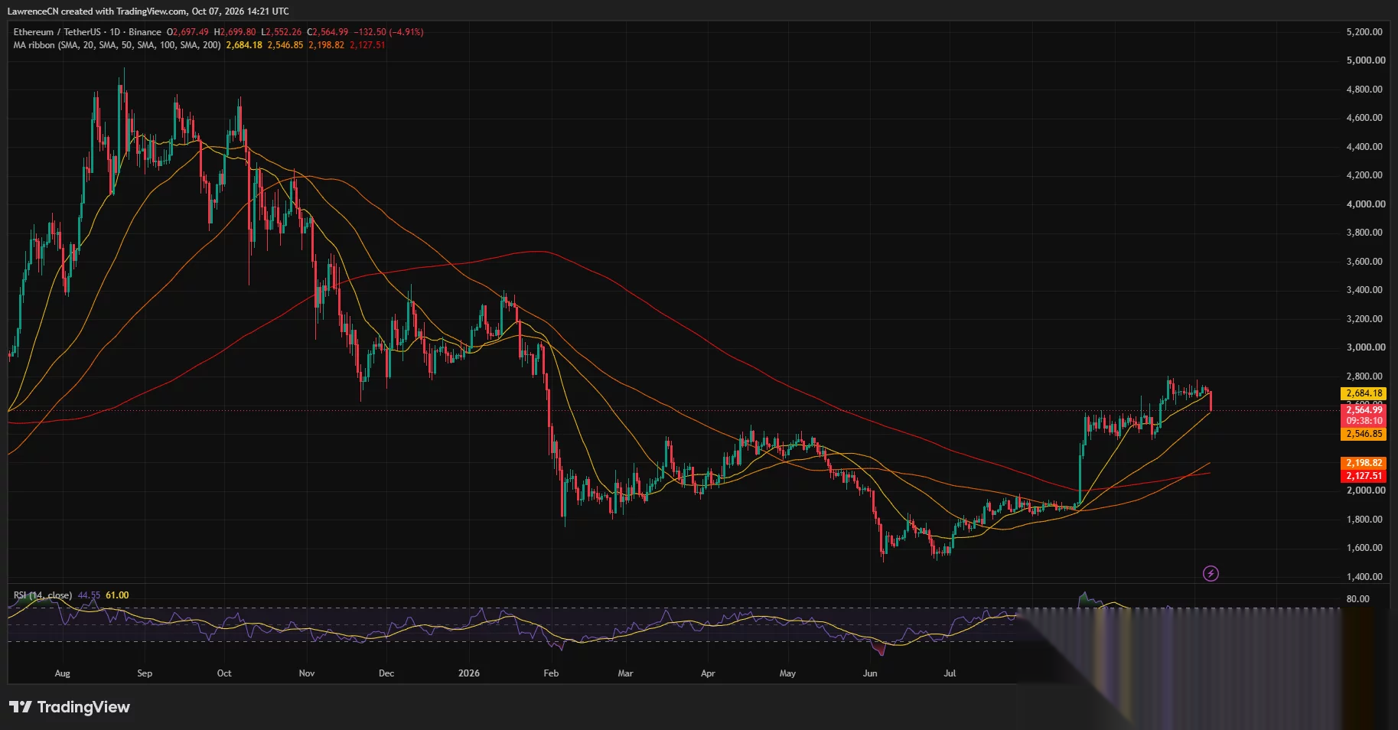This screenshot has height=730, width=1398.
Task: Click the RSI moving average value 61.00
Action: pyautogui.click(x=117, y=595)
